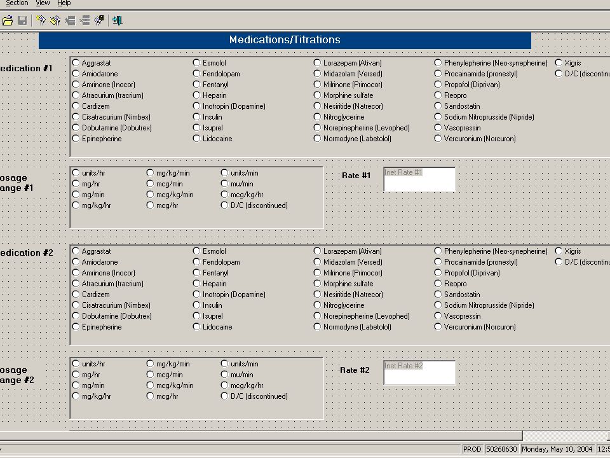Click the floppy disk save icon

pos(22,20)
